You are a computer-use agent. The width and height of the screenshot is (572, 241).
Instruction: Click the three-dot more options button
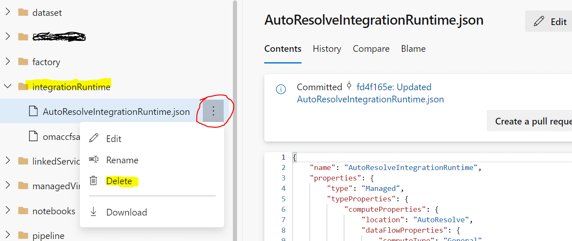213,111
